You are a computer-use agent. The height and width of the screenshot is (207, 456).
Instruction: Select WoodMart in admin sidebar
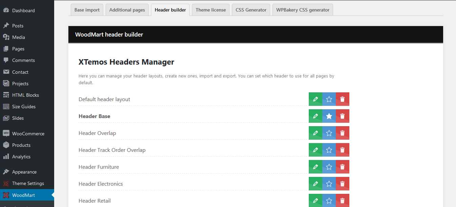(27, 195)
